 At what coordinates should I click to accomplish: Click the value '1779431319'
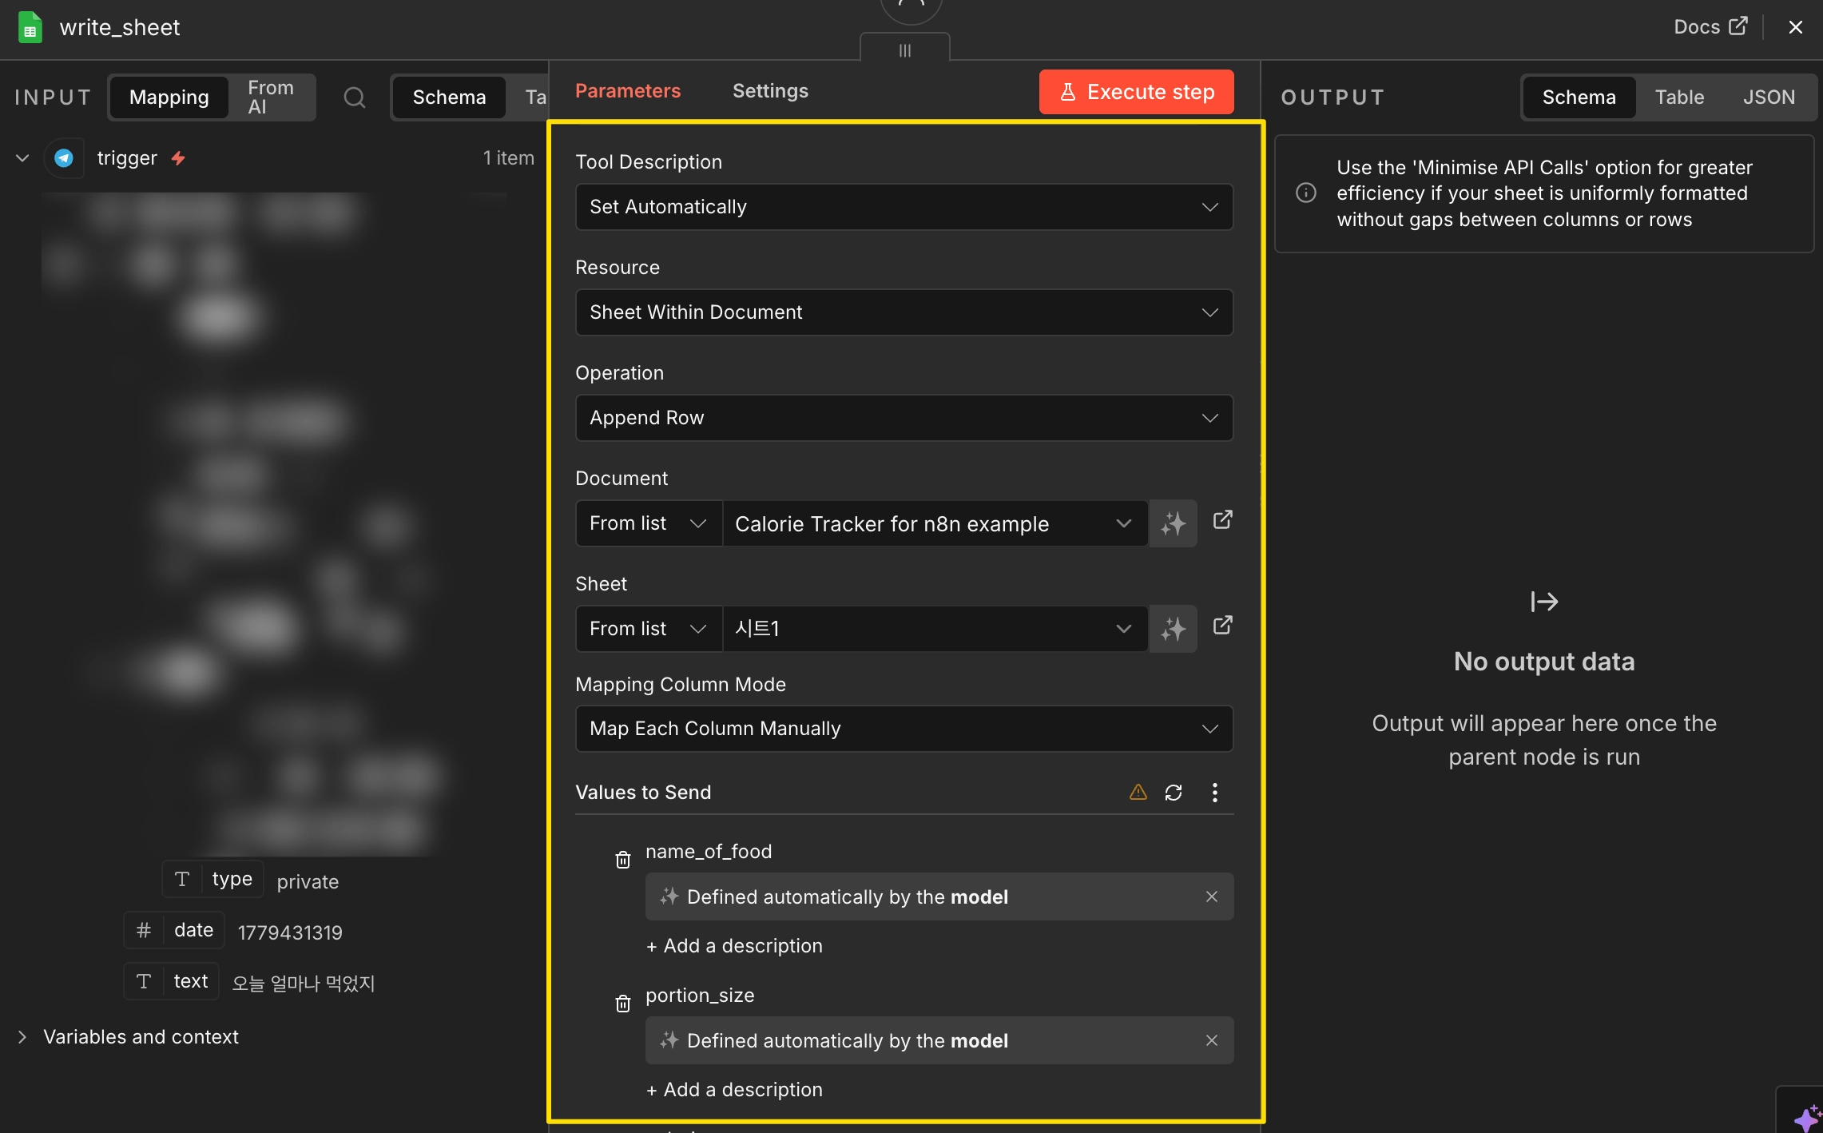(x=290, y=932)
